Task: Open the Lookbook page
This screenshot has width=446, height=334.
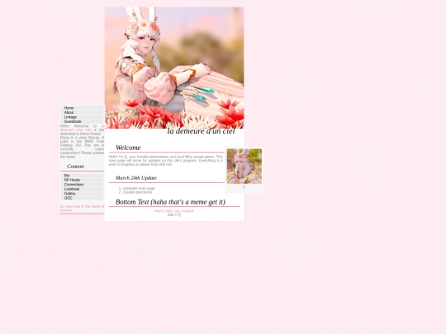Action: 83,189
